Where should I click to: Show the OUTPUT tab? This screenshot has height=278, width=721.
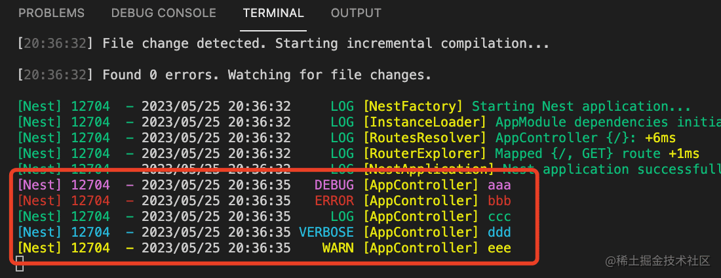tap(356, 13)
